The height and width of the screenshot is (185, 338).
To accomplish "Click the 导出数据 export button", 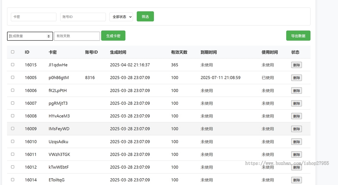I will pyautogui.click(x=298, y=36).
